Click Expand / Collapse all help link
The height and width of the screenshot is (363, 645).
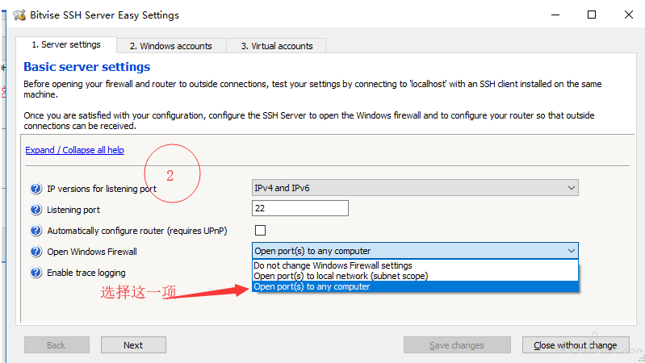tap(74, 150)
